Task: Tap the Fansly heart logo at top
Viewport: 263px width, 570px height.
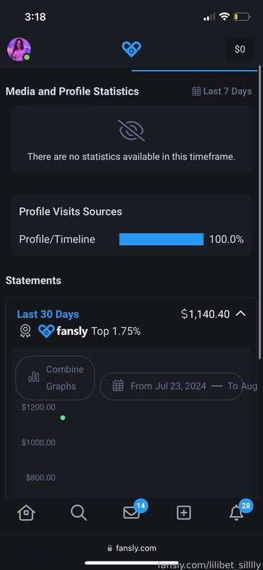Action: click(x=131, y=48)
